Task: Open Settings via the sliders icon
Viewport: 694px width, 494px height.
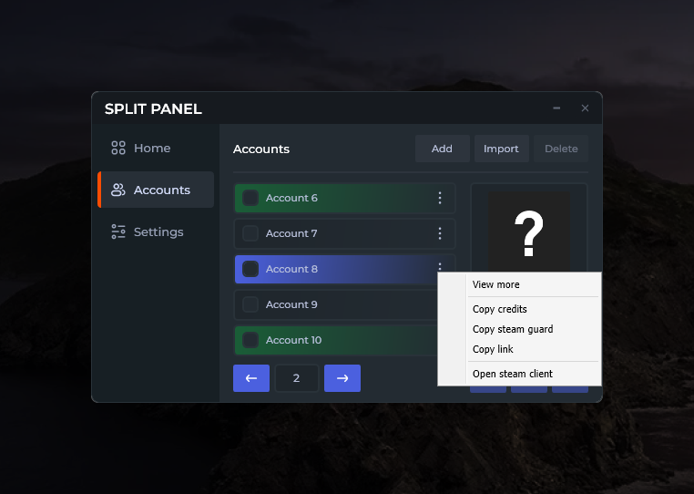Action: (x=118, y=232)
